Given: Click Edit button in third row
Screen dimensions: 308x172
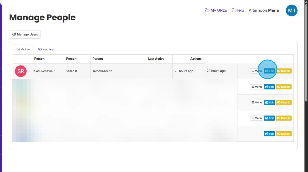Looking at the screenshot, I should (x=269, y=102).
